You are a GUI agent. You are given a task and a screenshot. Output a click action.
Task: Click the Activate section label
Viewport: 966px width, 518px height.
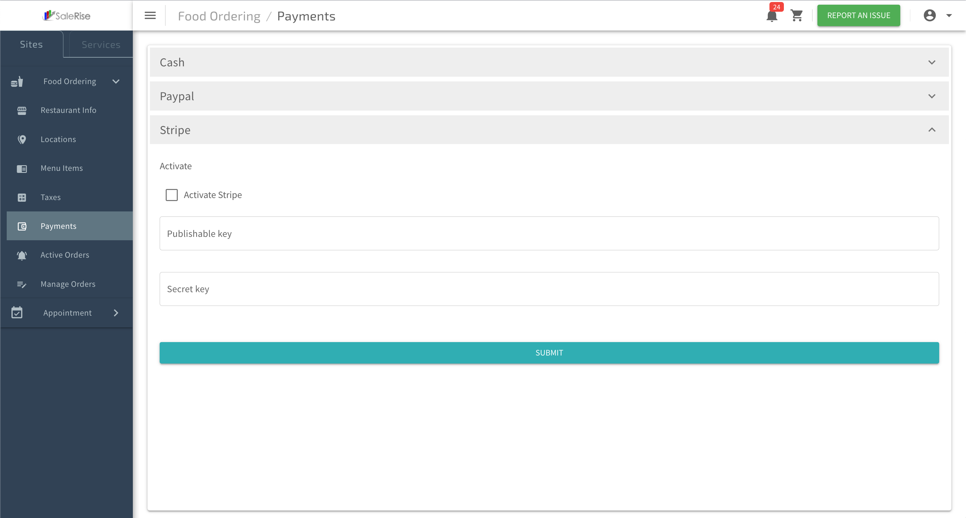[x=175, y=166]
